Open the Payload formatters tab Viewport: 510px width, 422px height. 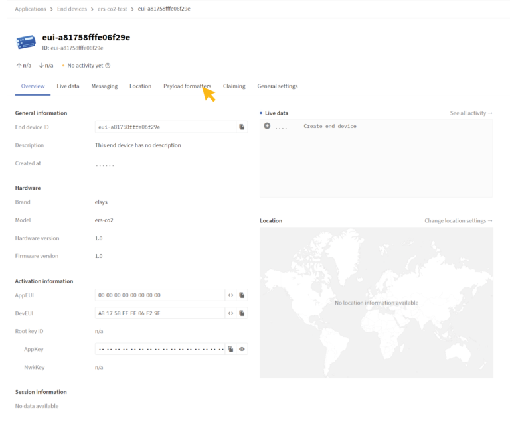[187, 86]
